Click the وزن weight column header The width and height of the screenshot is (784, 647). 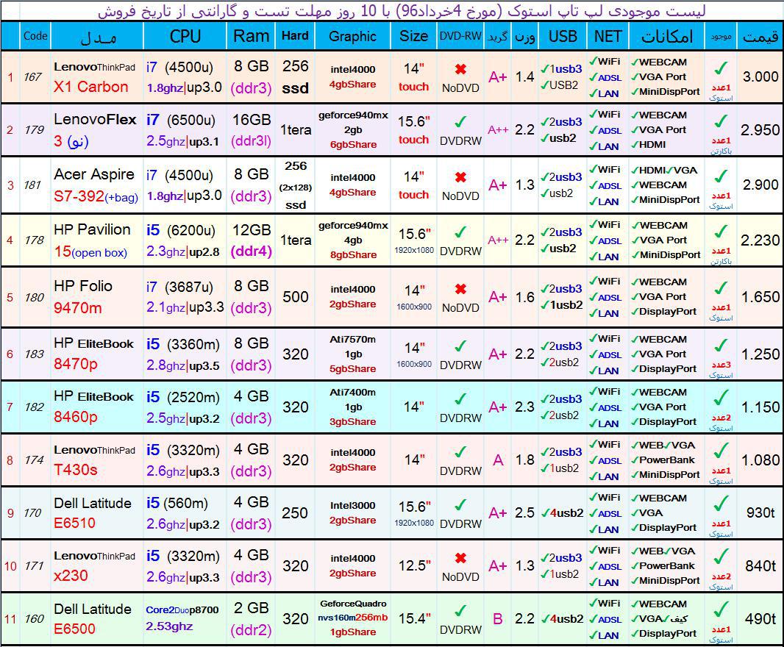524,37
